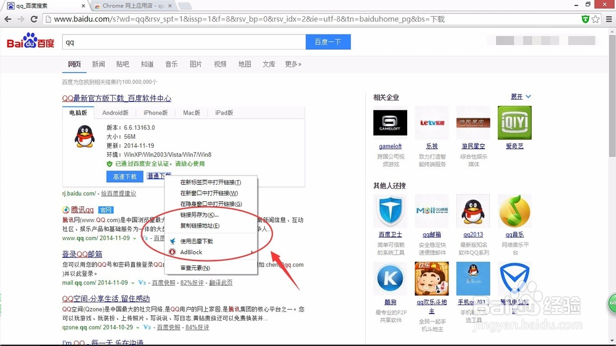Click the 84%好评 link

[197, 328]
